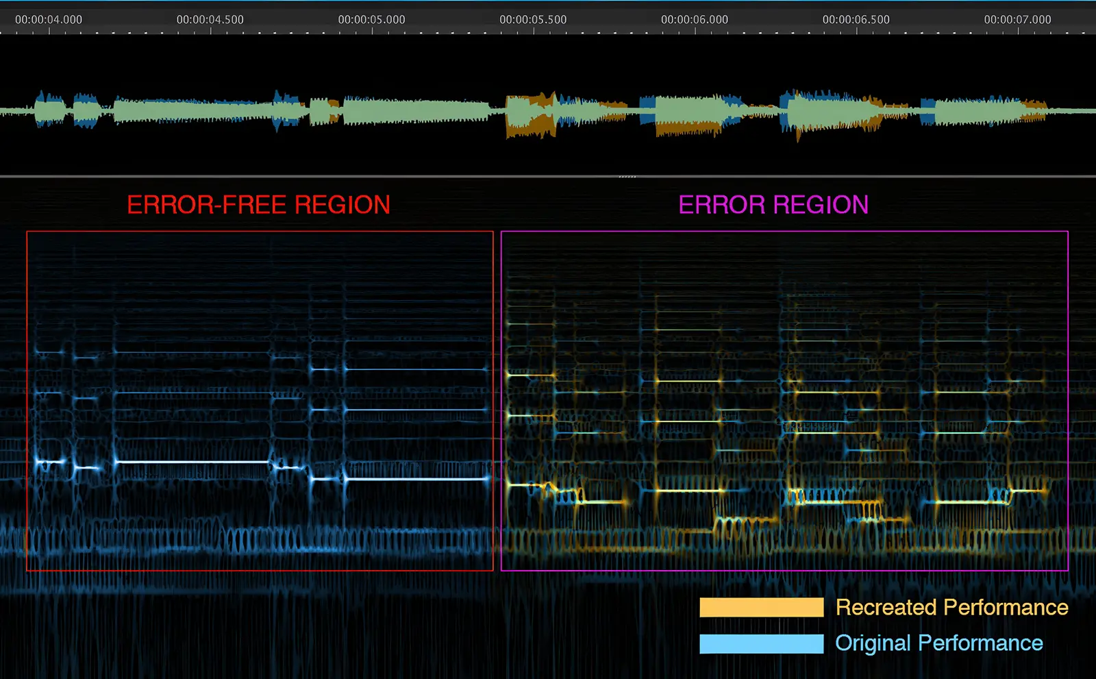Click the final bright note line ending the error-free region
The width and height of the screenshot is (1096, 679).
(x=416, y=479)
